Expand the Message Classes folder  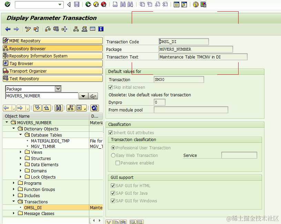(14, 213)
